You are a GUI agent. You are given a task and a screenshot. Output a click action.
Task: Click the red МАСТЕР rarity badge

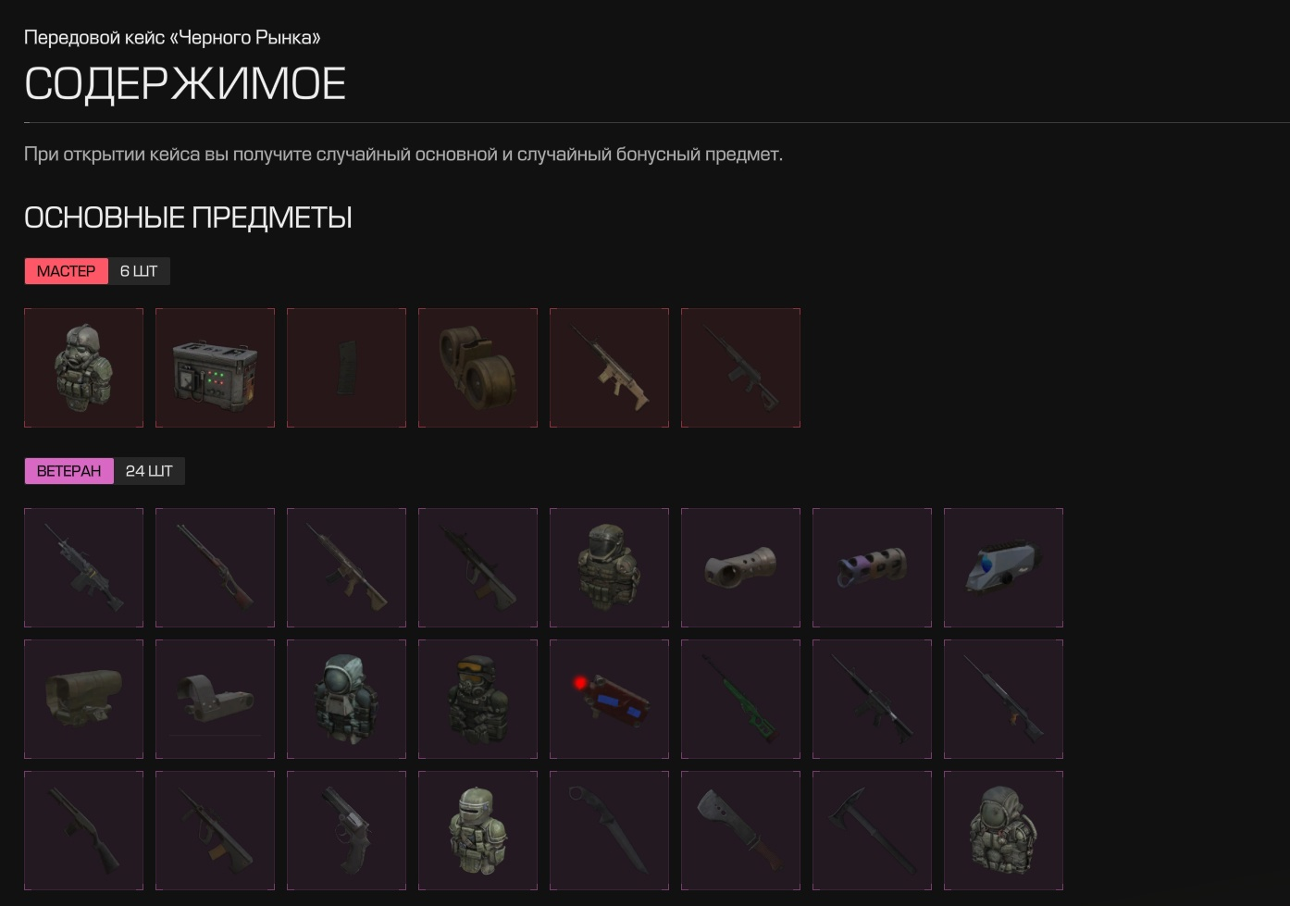(66, 271)
